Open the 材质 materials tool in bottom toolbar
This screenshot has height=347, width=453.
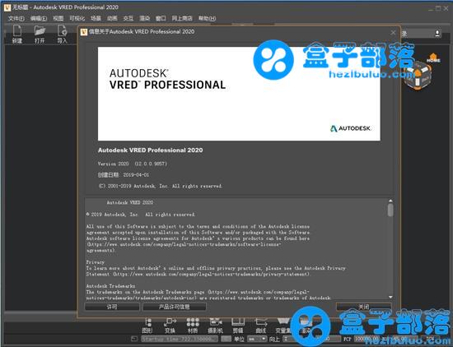[193, 326]
